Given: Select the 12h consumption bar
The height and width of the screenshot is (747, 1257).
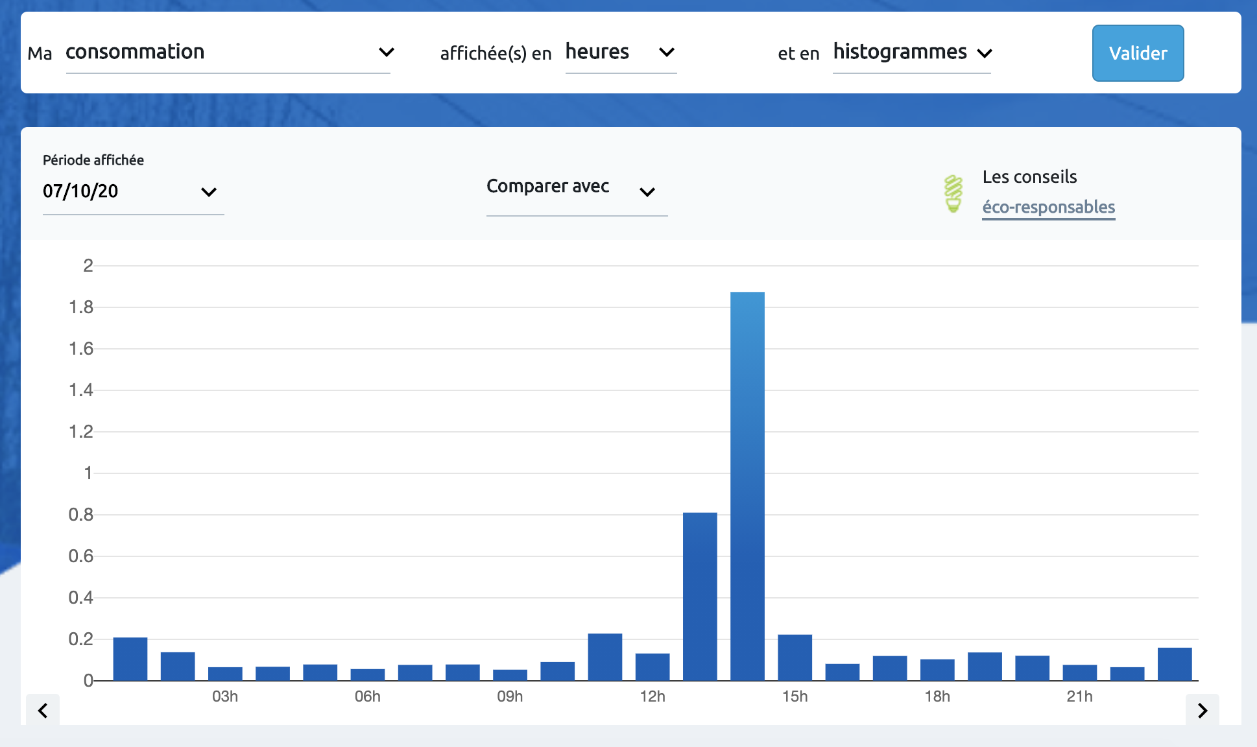Looking at the screenshot, I should 652,667.
